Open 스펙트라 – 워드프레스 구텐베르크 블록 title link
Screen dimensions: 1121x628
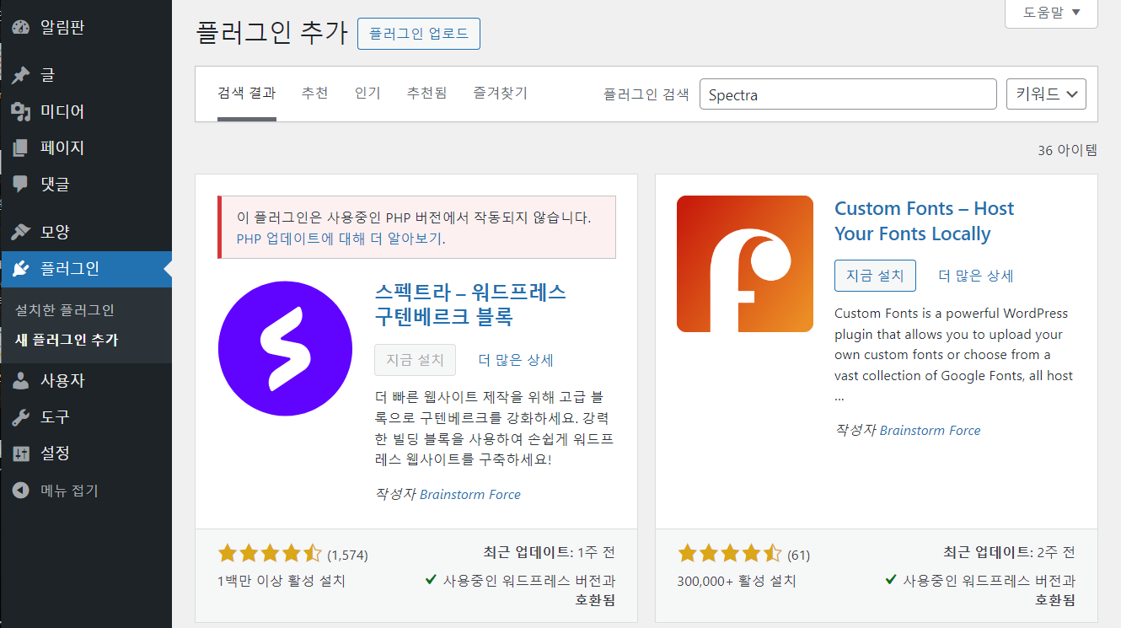point(470,304)
